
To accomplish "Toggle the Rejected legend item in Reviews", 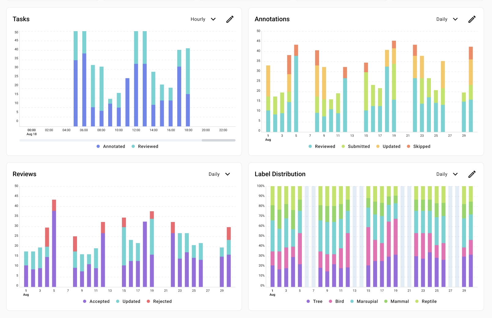I will [159, 301].
